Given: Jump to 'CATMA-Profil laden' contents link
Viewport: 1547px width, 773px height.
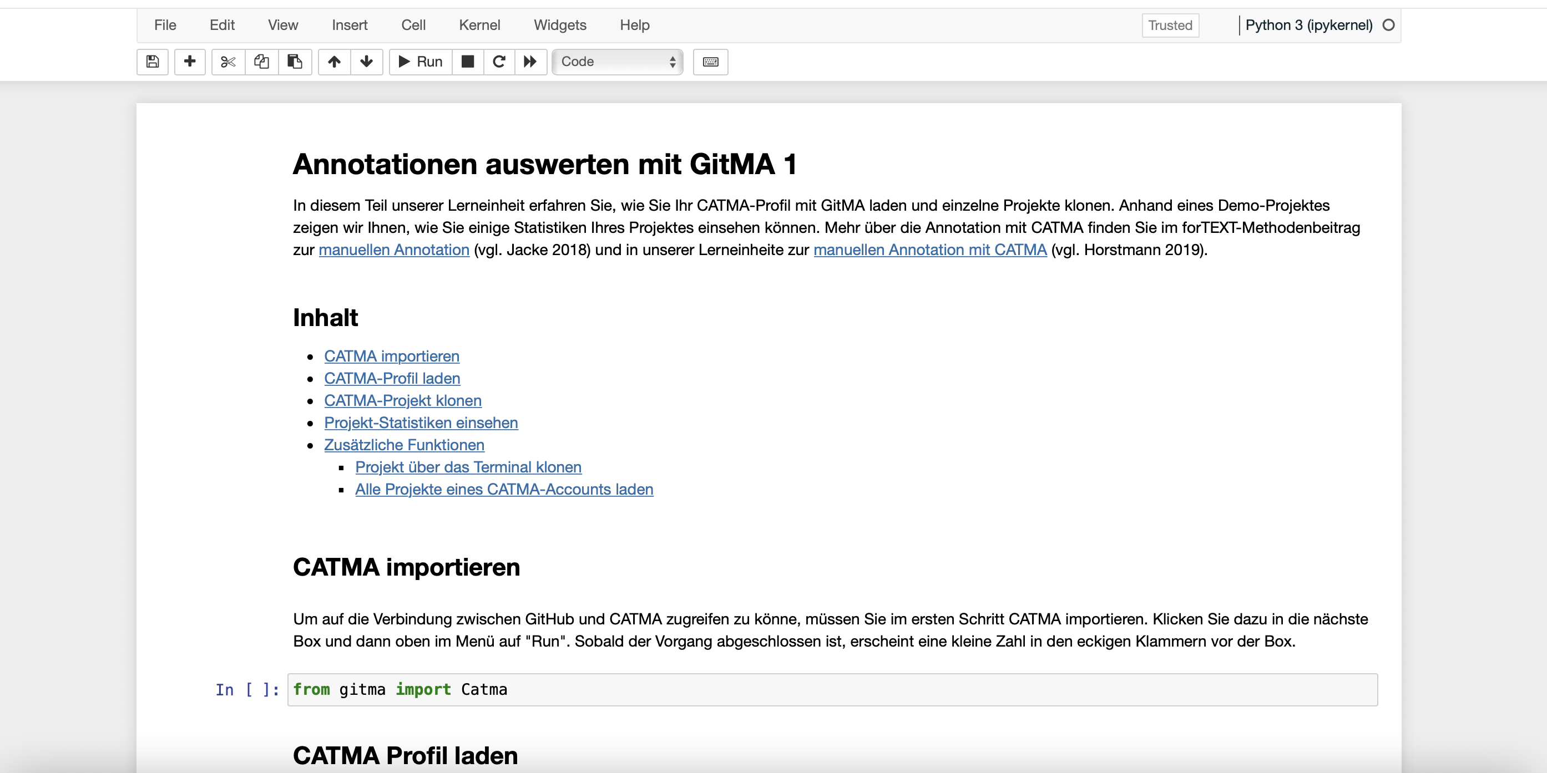Looking at the screenshot, I should click(x=392, y=379).
